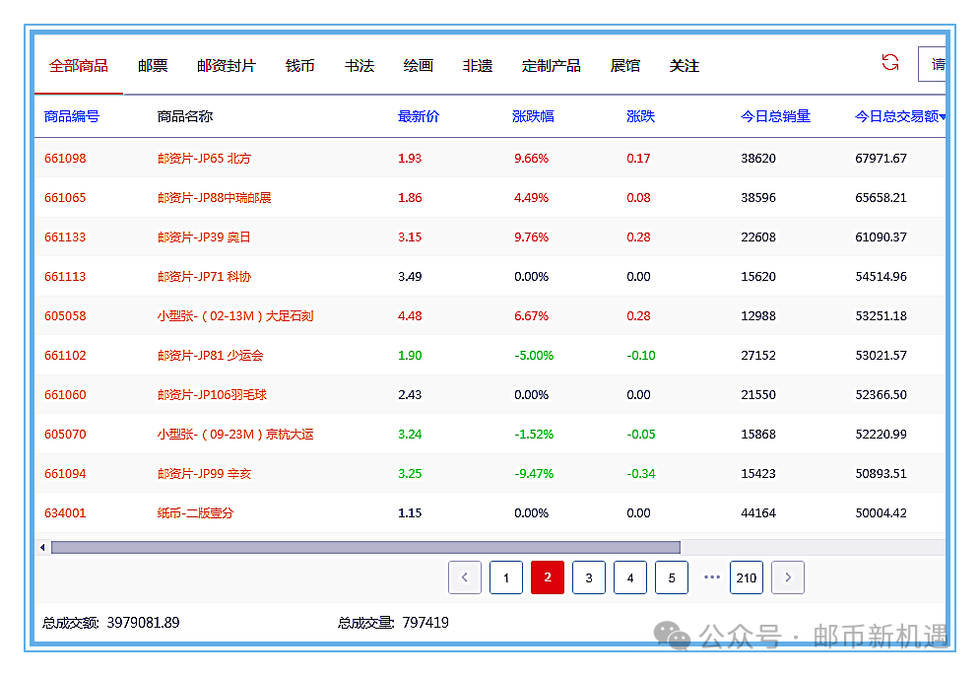Switch to the 邮票 tab
This screenshot has width=980, height=676.
tap(153, 66)
